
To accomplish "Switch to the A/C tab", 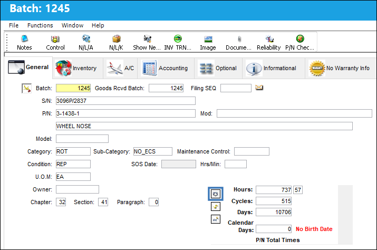I will (120, 69).
